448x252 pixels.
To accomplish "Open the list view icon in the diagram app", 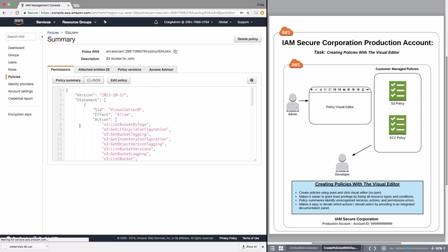I will coord(272,248).
